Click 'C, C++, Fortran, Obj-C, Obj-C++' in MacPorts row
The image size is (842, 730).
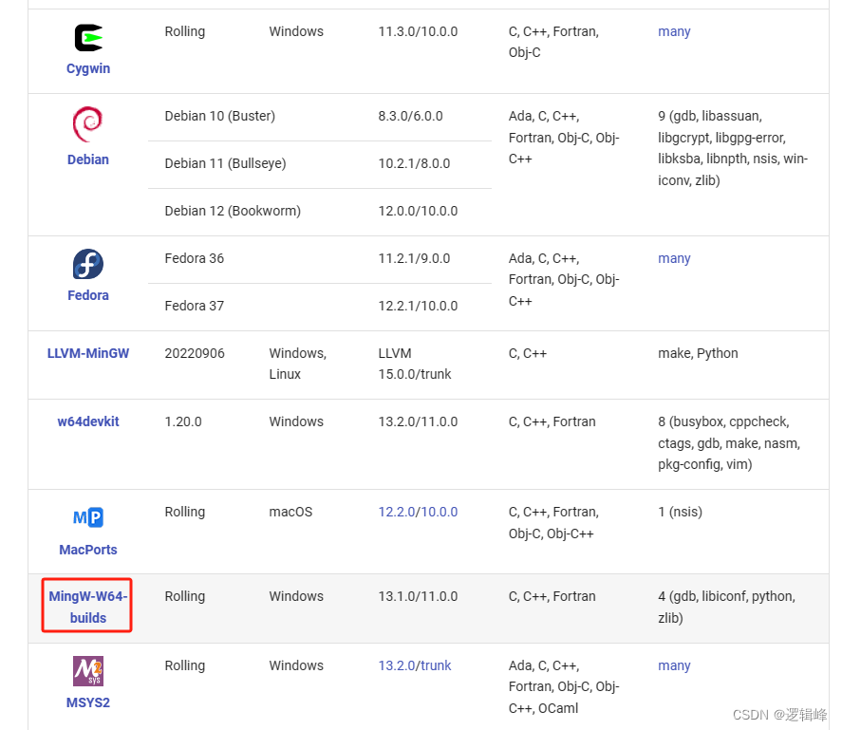(x=553, y=523)
